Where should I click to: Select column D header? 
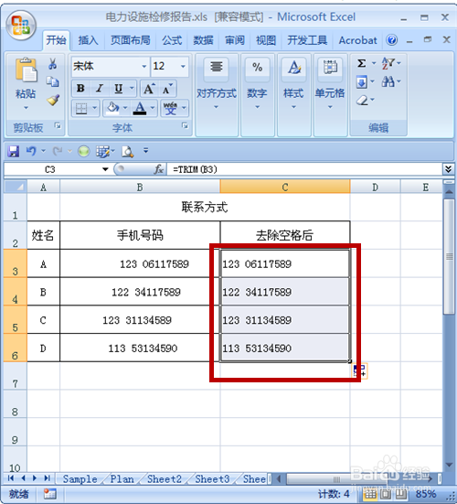point(375,187)
